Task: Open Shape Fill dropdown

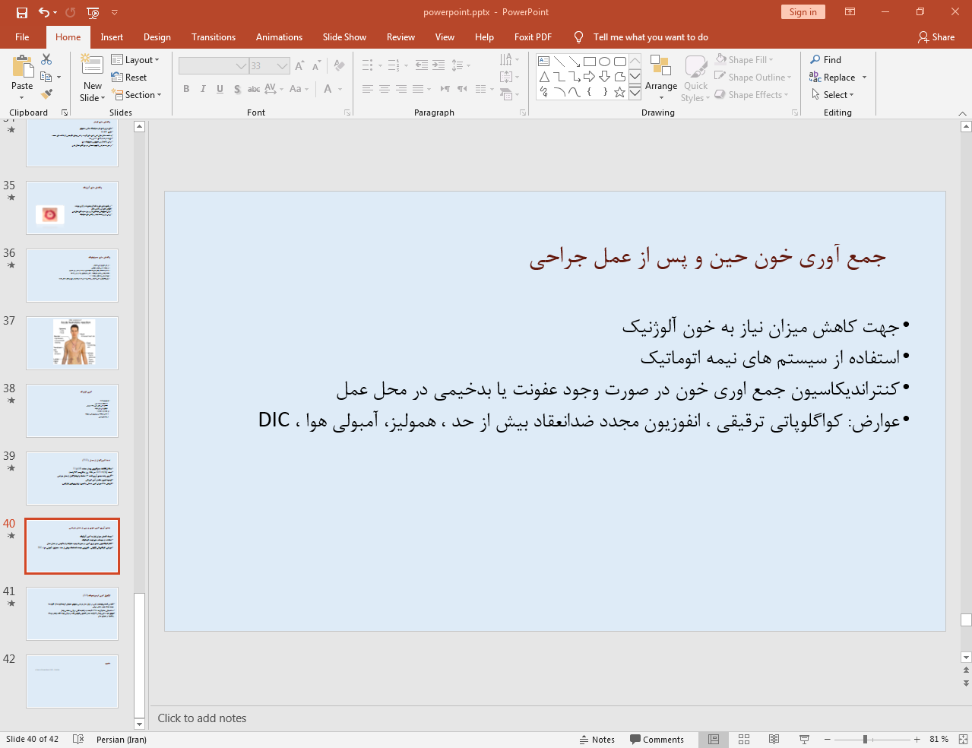Action: [744, 60]
